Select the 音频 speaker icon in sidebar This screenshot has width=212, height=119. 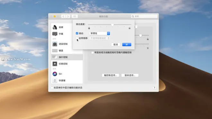(x=55, y=27)
